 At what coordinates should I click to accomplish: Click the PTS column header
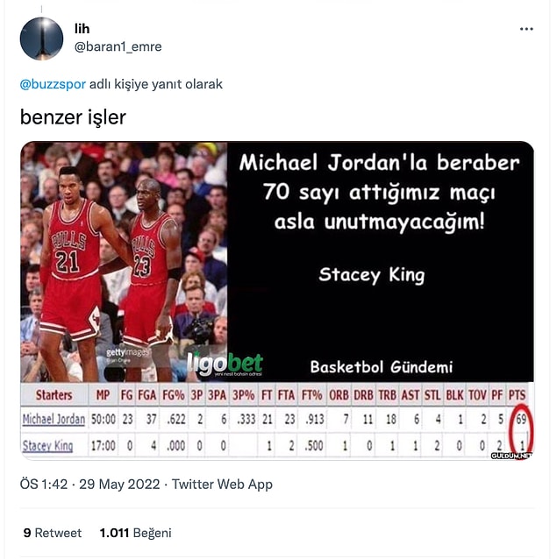pos(517,395)
